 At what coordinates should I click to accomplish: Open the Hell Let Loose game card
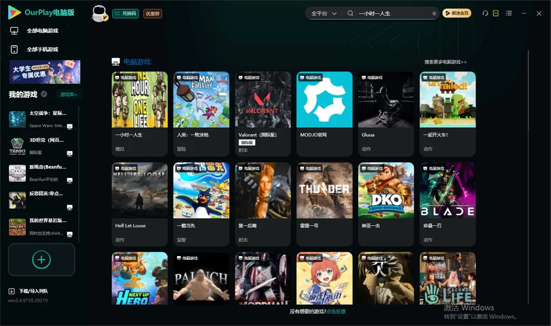139,204
